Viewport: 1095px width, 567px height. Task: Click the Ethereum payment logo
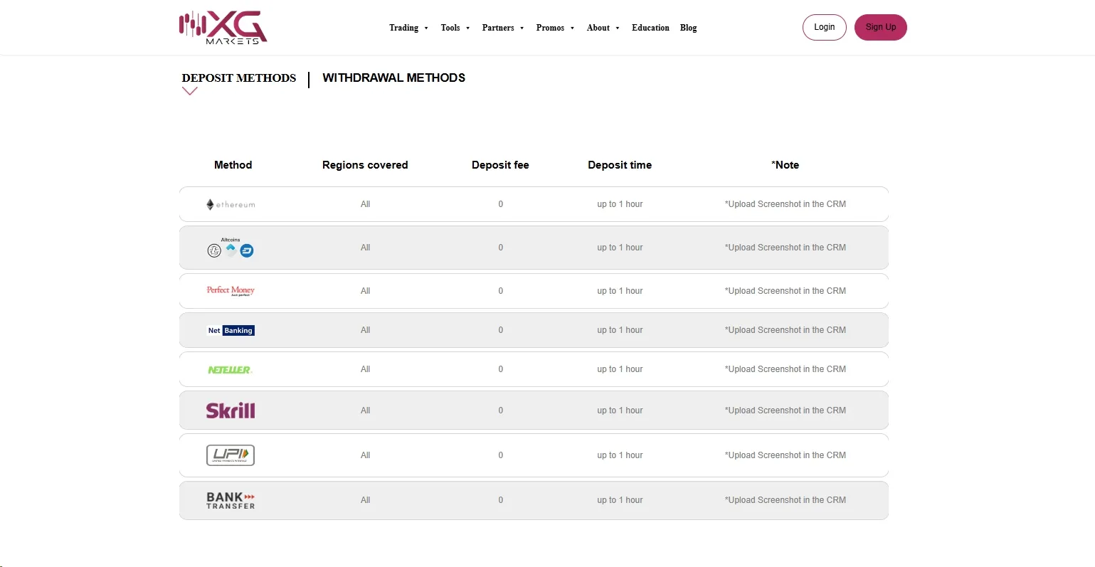(231, 204)
